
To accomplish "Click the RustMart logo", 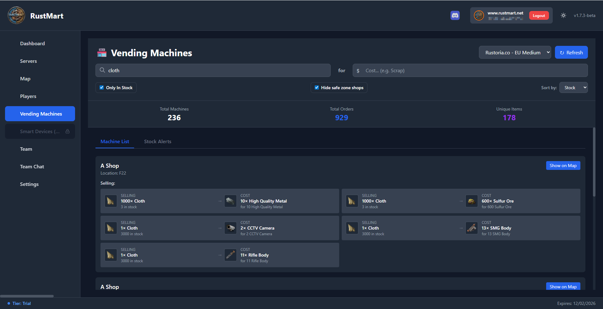I will click(16, 15).
